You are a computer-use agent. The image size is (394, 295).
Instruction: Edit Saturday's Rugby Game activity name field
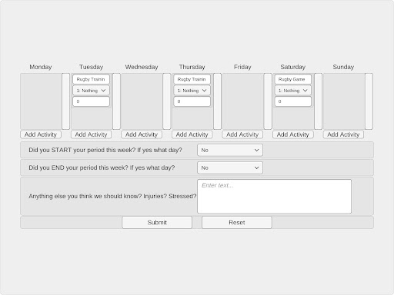point(293,79)
